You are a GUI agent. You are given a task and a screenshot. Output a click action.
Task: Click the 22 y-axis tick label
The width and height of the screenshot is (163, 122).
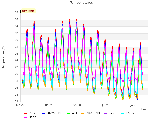pos(16,67)
